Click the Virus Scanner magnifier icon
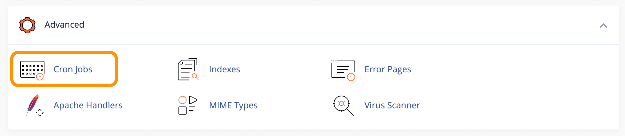625x136 pixels. pyautogui.click(x=343, y=106)
